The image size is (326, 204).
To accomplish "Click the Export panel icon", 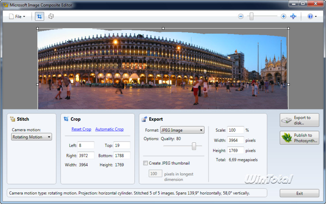I will 145,119.
